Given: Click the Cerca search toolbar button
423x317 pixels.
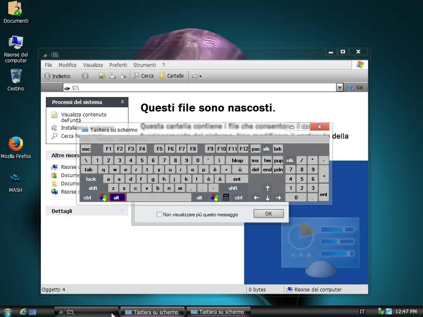Looking at the screenshot, I should [143, 76].
